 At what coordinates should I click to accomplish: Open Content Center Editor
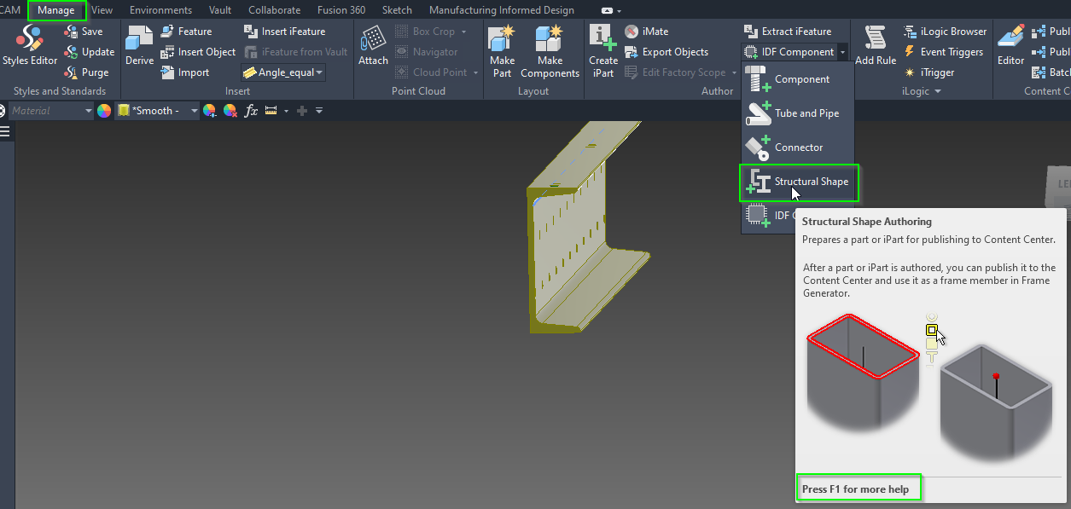coord(1010,46)
